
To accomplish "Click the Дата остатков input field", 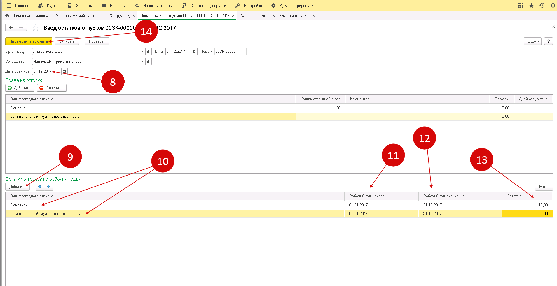I will (47, 71).
